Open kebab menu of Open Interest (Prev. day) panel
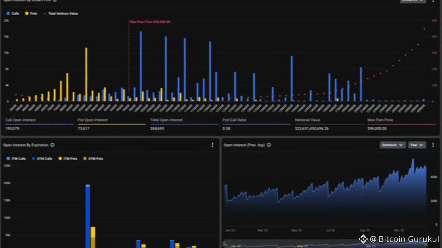 tap(433, 145)
